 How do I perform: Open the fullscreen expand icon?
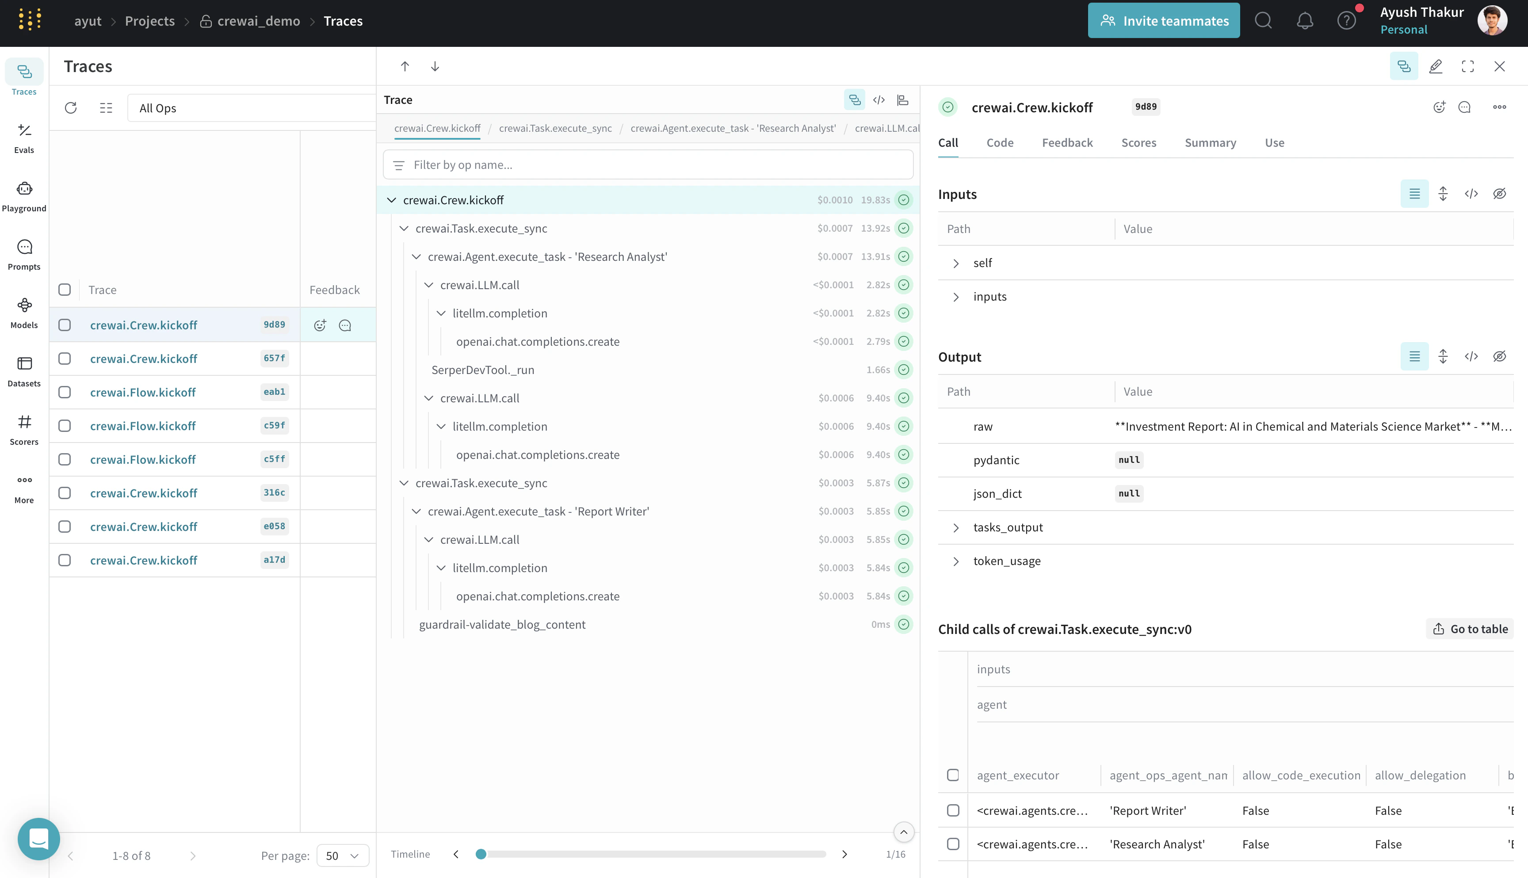[x=1468, y=66]
